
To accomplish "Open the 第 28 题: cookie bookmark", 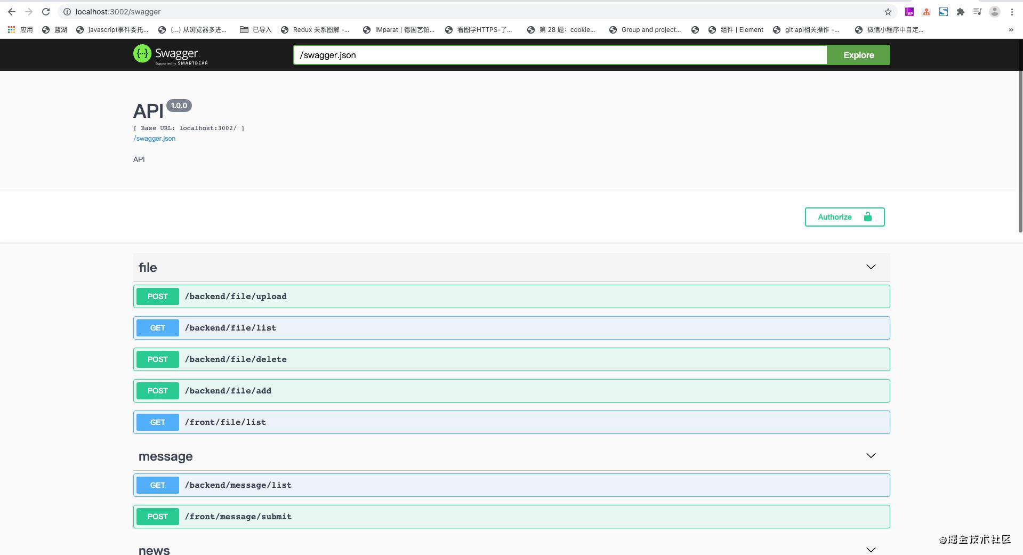I will click(x=561, y=30).
